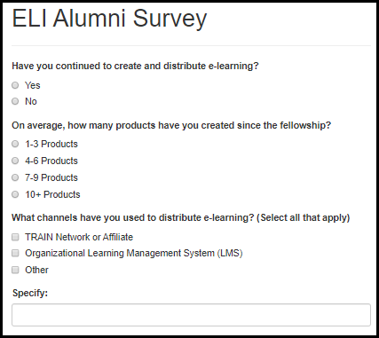The image size is (379, 338).
Task: Click the No label text
Action: pos(31,101)
